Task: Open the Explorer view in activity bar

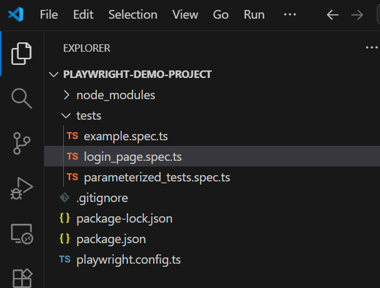Action: (x=21, y=54)
